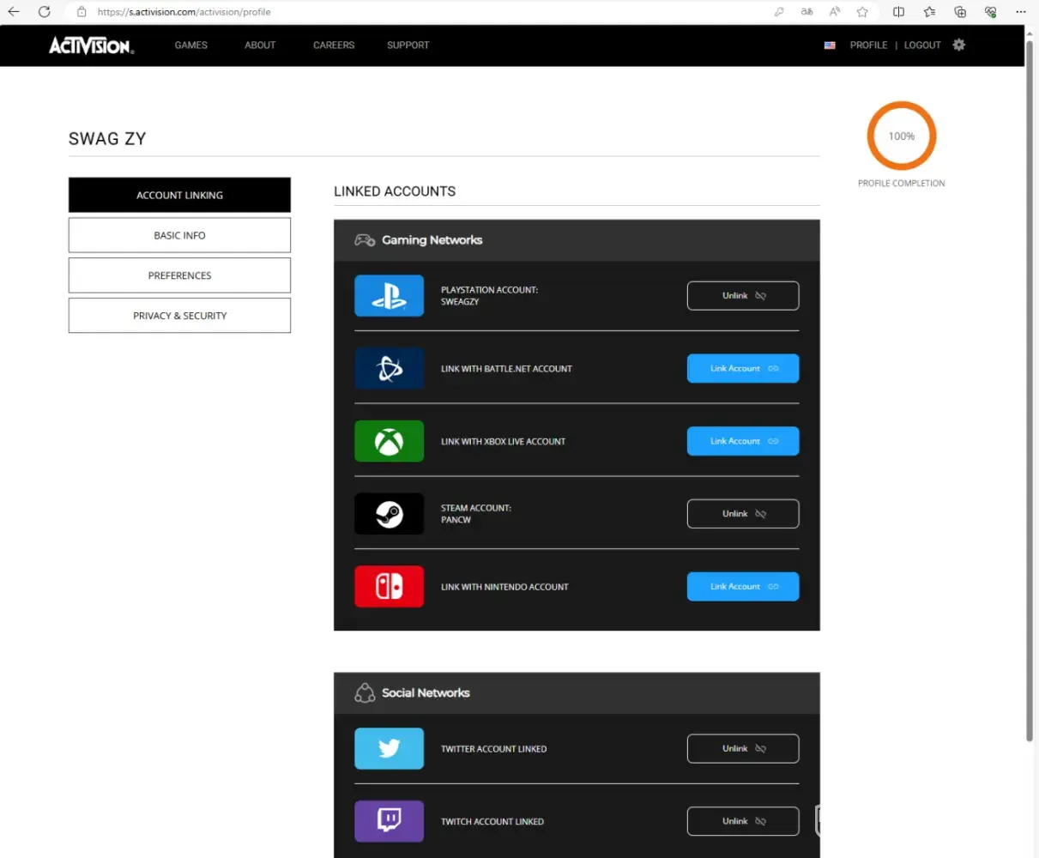
Task: Click the Twitter bird icon
Action: (389, 749)
